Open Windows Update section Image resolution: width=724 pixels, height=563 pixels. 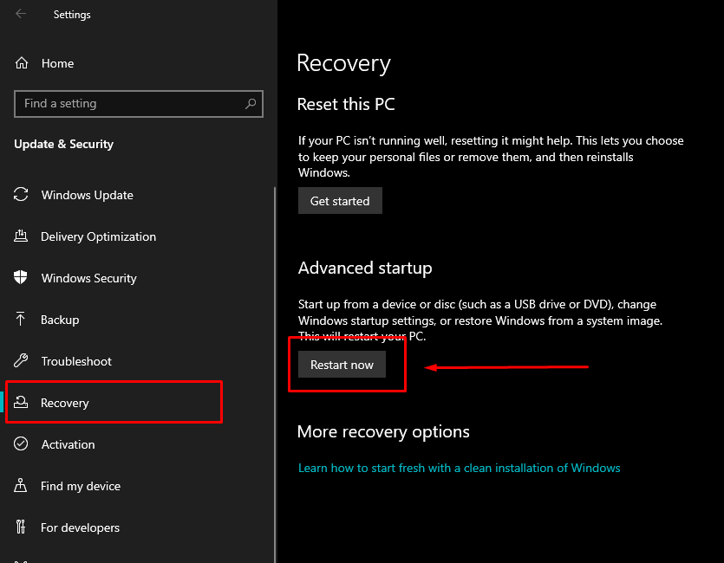[x=88, y=195]
